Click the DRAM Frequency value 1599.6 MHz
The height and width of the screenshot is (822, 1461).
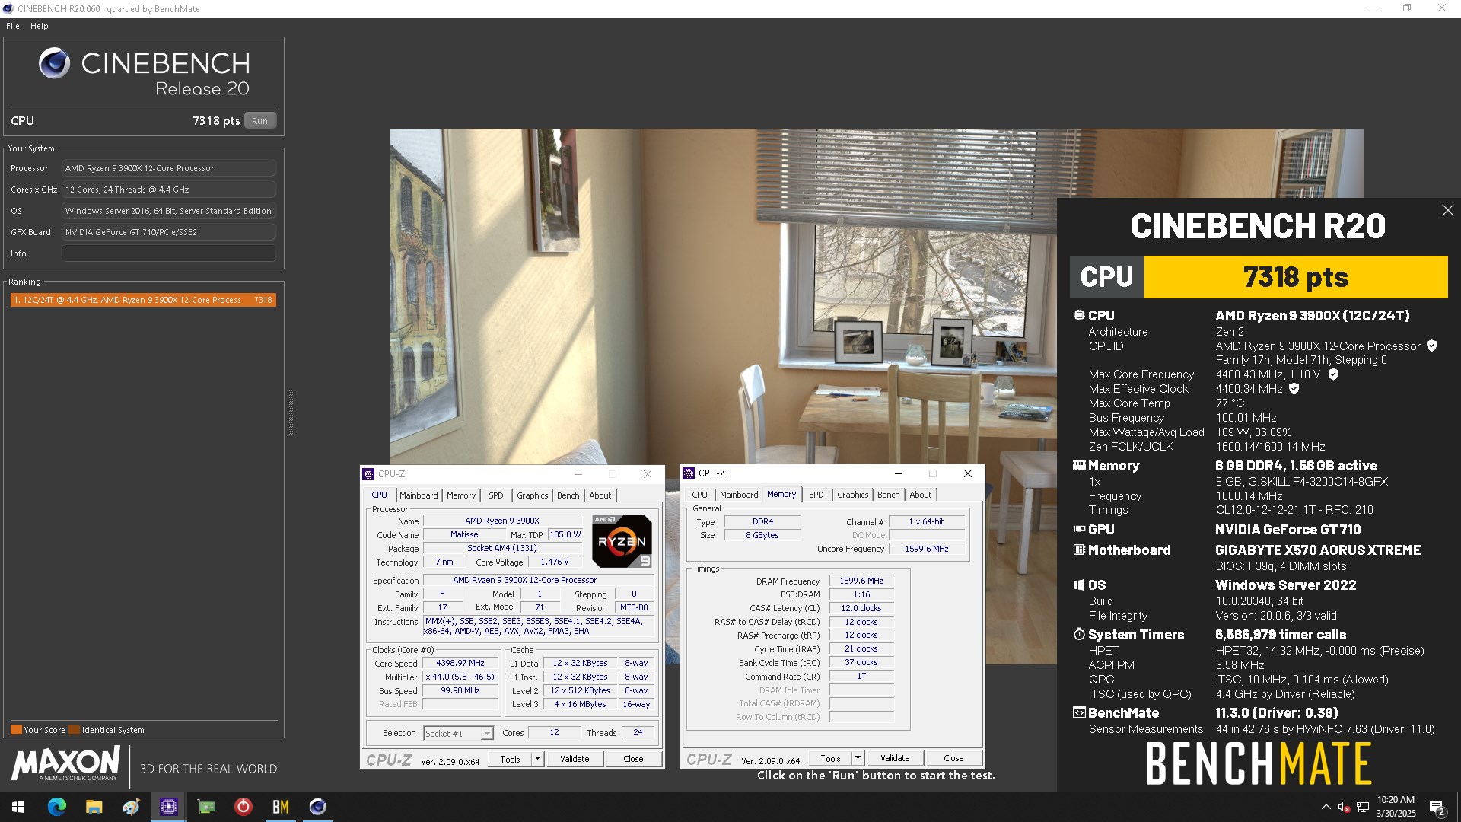[x=861, y=581]
